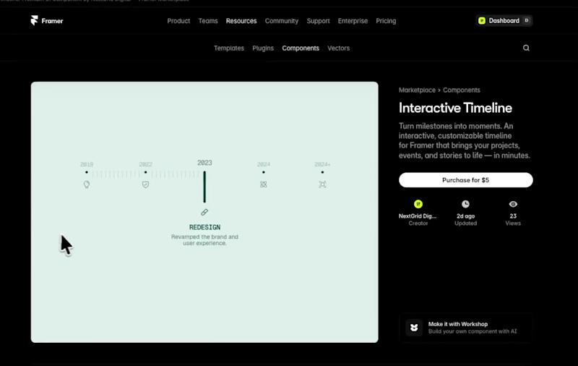Click the 2023 year label
Viewport: 578px width, 366px height.
click(204, 163)
